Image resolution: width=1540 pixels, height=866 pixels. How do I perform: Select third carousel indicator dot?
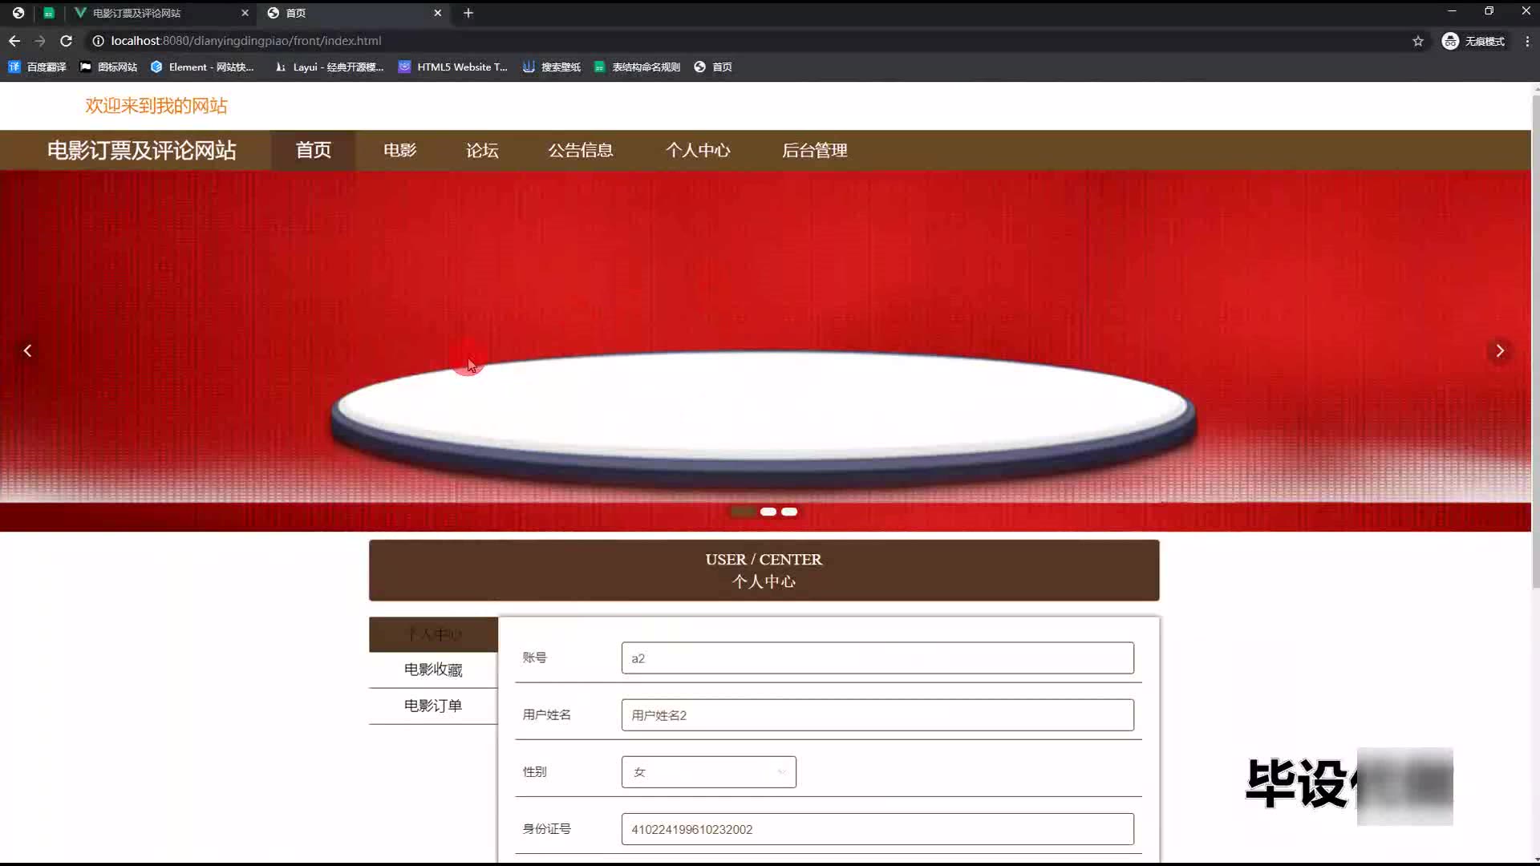[789, 512]
